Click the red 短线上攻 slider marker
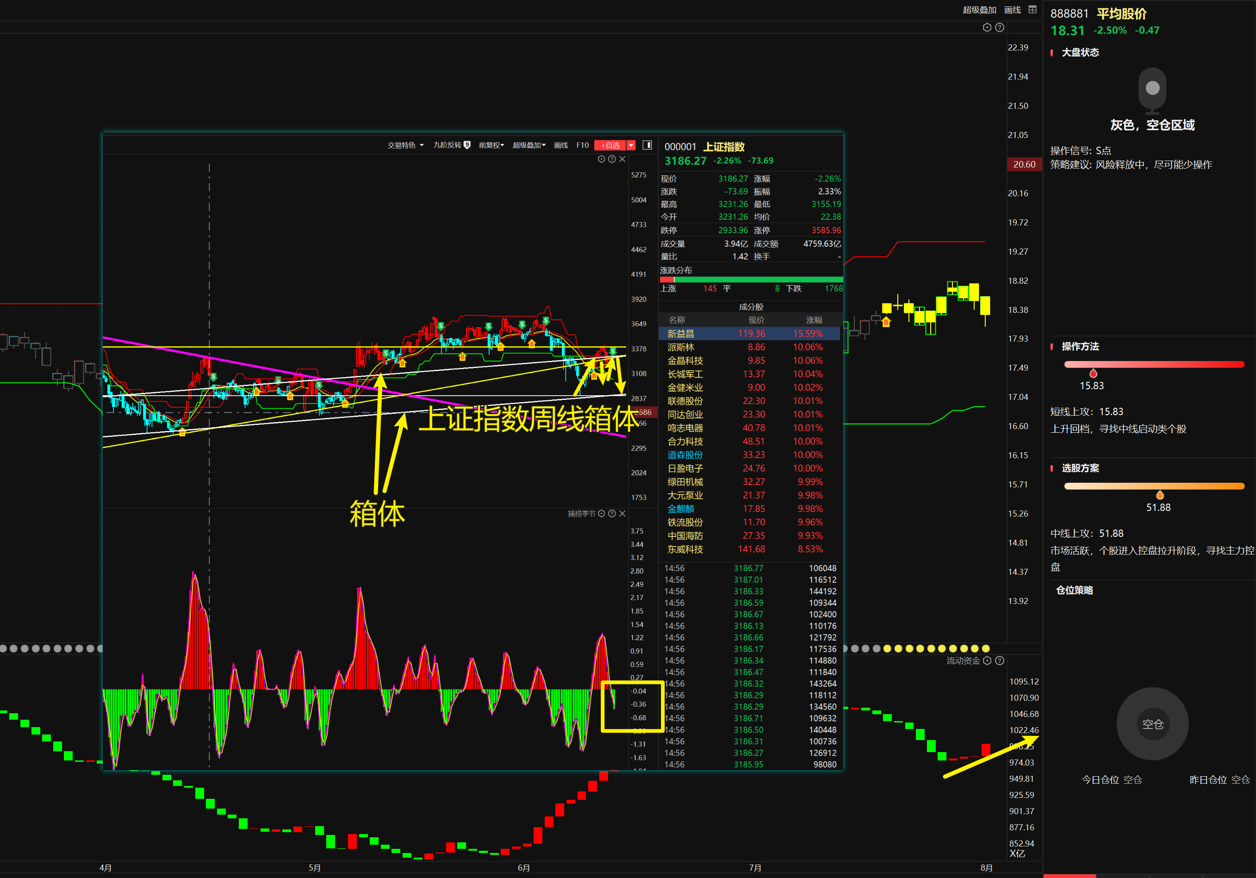The image size is (1256, 878). coord(1093,374)
